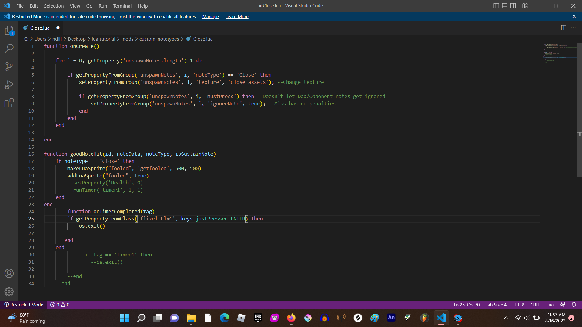Select the Close.lua editor tab

point(40,28)
